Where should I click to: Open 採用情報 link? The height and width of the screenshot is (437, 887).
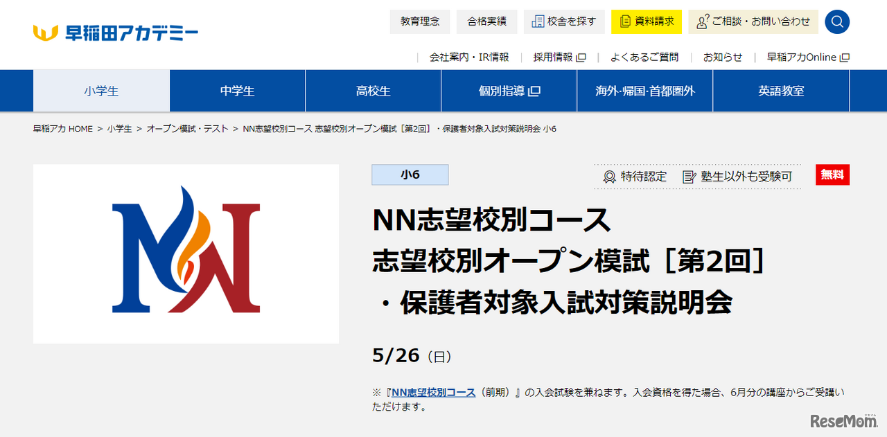(559, 57)
